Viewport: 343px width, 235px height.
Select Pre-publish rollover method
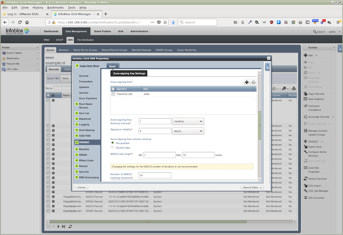(113, 143)
